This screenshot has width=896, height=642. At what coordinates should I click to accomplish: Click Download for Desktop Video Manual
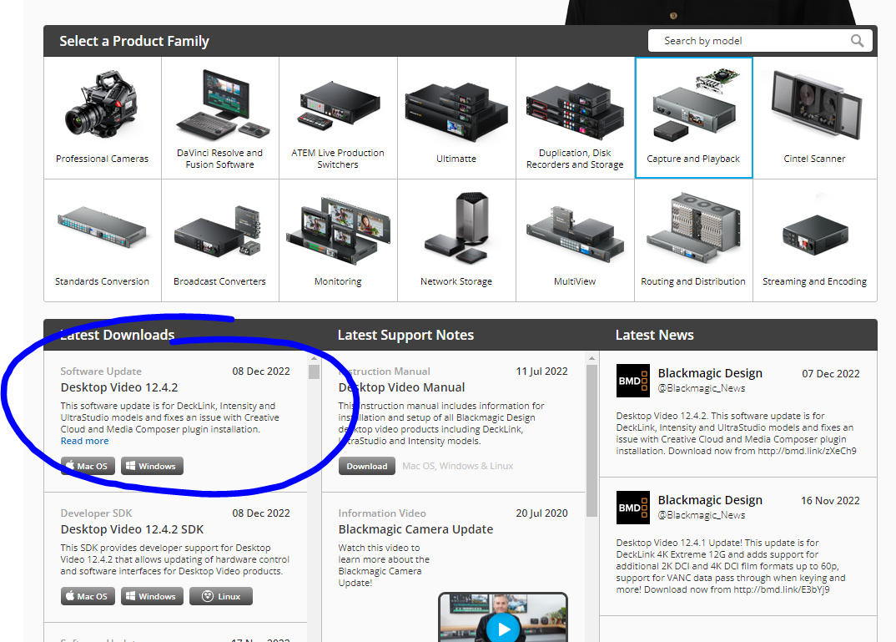click(367, 466)
